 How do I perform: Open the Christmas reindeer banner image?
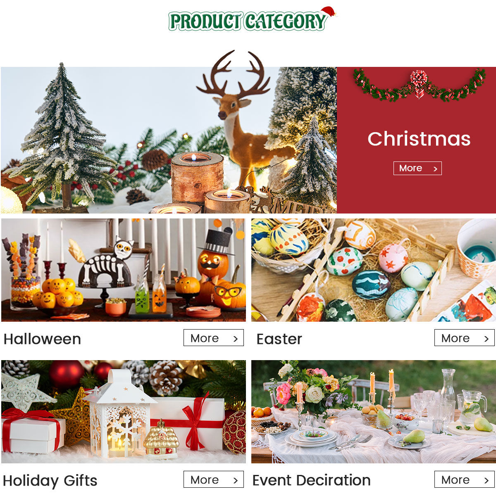(169, 140)
